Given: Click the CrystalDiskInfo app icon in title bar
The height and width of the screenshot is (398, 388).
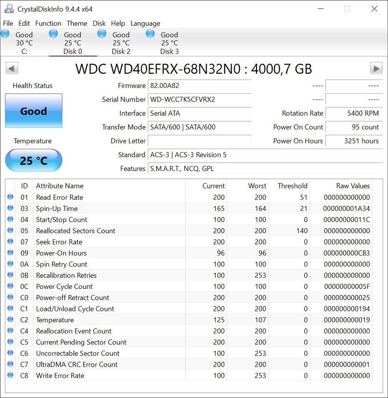Looking at the screenshot, I should tap(9, 9).
